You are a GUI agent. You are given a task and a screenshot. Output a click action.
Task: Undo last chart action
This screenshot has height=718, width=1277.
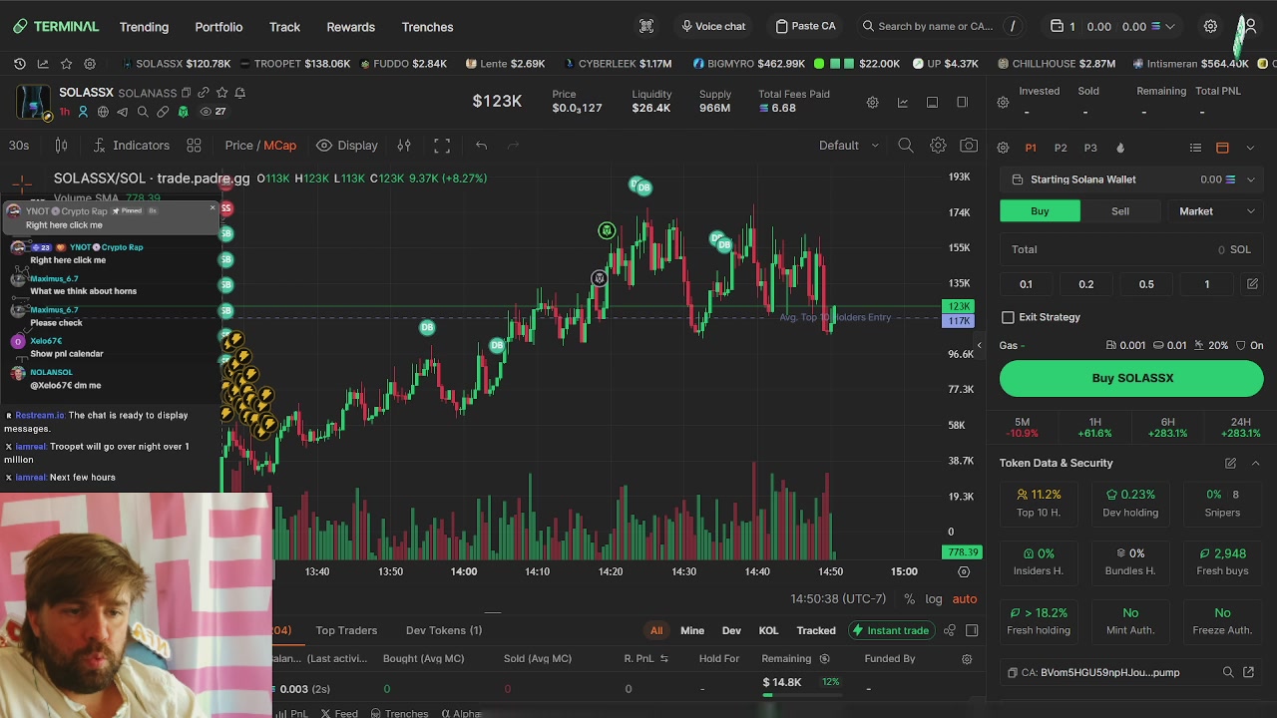pyautogui.click(x=481, y=146)
